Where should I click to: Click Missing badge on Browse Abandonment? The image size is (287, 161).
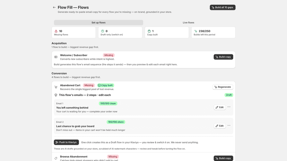click(x=113, y=157)
